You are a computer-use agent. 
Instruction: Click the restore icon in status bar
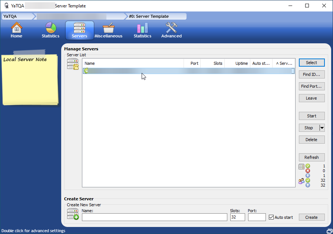click(x=329, y=231)
